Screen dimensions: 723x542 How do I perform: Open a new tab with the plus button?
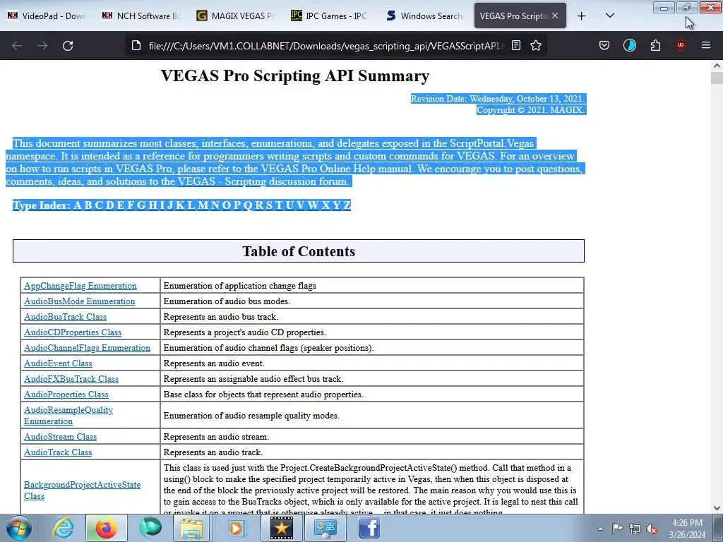coord(582,16)
